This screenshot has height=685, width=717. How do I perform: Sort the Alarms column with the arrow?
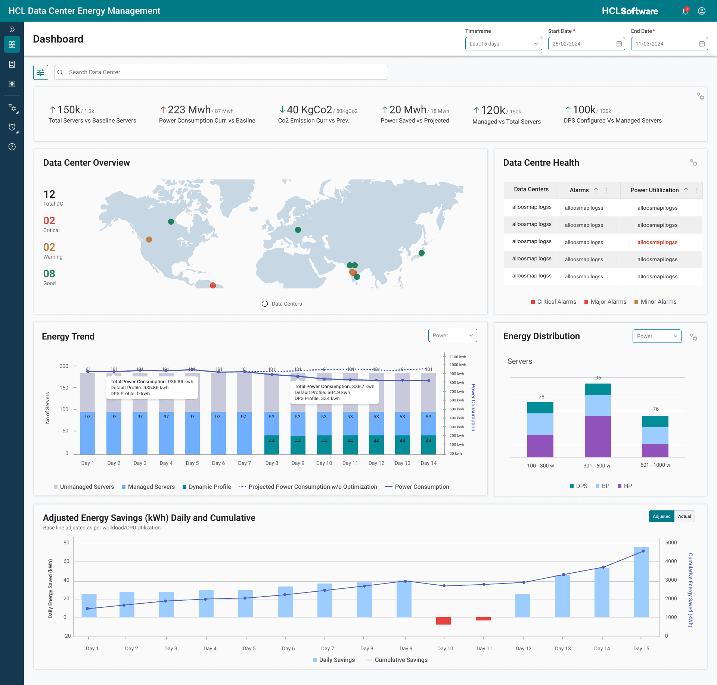[x=596, y=190]
